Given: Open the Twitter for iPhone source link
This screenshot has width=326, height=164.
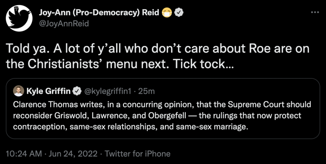Looking at the screenshot, I should coord(138,154).
